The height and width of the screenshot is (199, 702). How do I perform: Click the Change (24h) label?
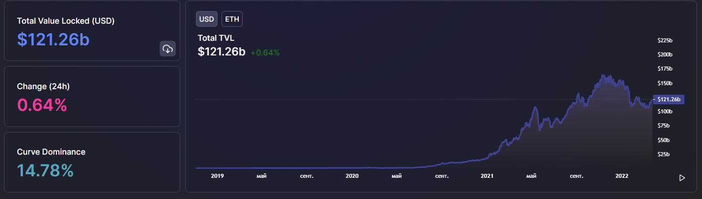[x=43, y=87]
